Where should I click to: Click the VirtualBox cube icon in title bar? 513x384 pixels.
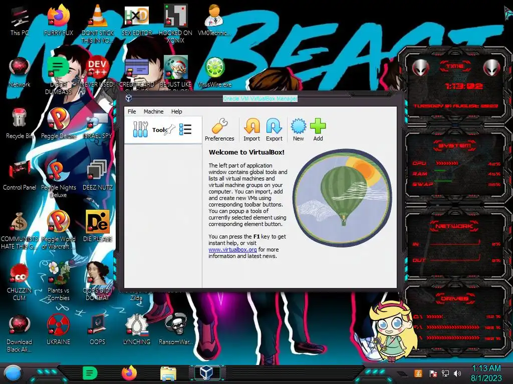(129, 98)
